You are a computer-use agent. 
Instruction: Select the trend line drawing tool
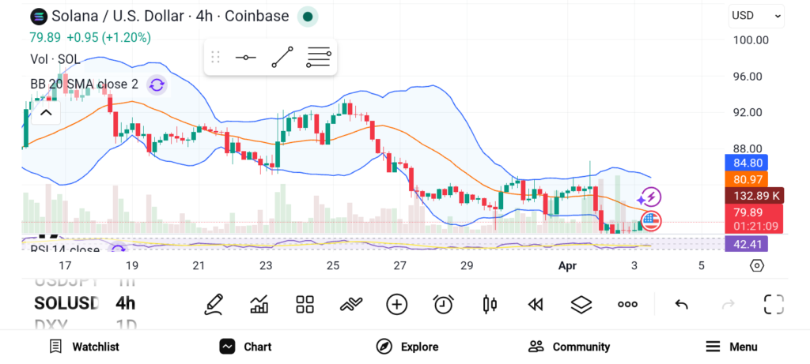tap(282, 58)
